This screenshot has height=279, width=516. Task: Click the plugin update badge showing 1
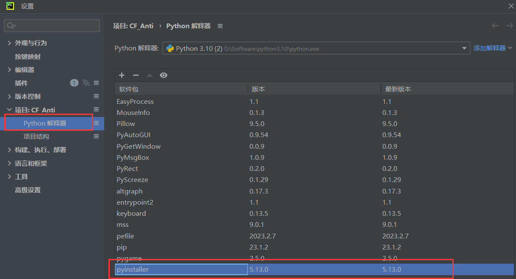tap(74, 83)
